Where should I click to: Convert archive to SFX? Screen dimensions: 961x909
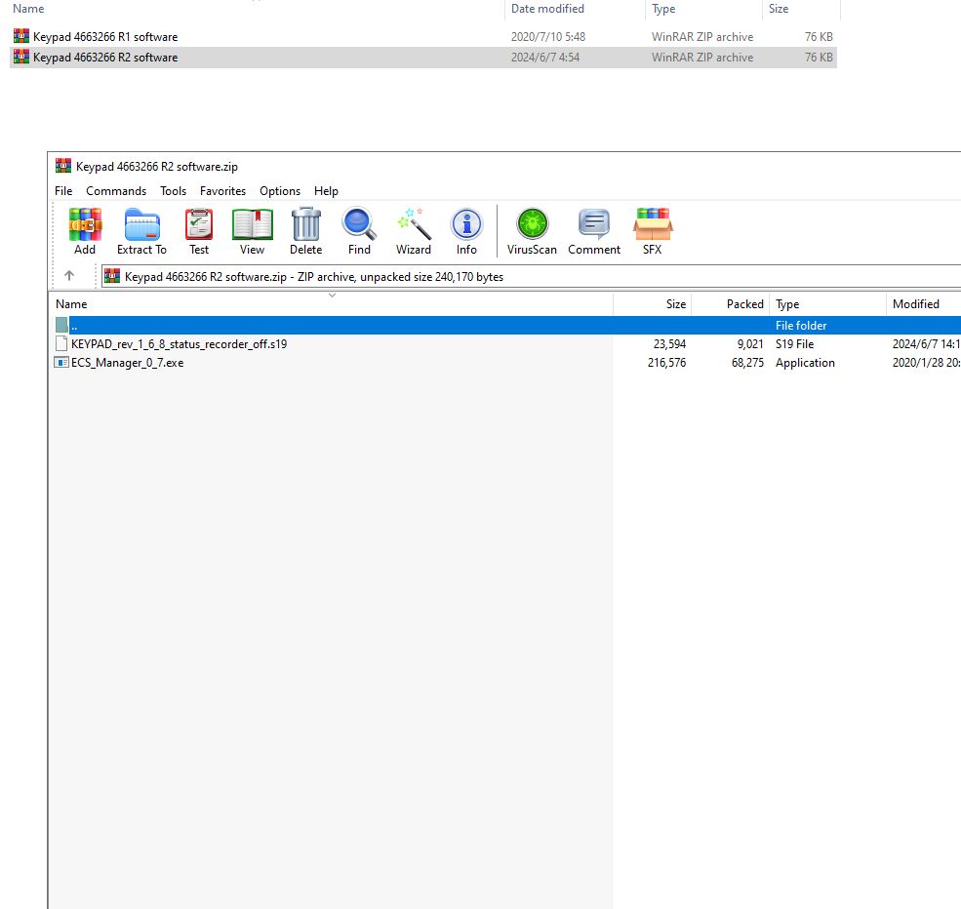coord(653,224)
